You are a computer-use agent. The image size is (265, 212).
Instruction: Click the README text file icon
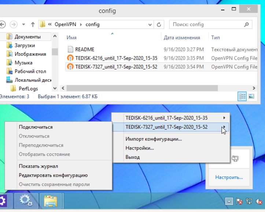pyautogui.click(x=70, y=49)
